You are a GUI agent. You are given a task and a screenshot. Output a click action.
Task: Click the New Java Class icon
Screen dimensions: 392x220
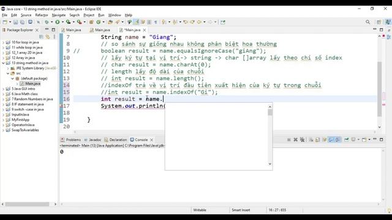[x=99, y=22]
